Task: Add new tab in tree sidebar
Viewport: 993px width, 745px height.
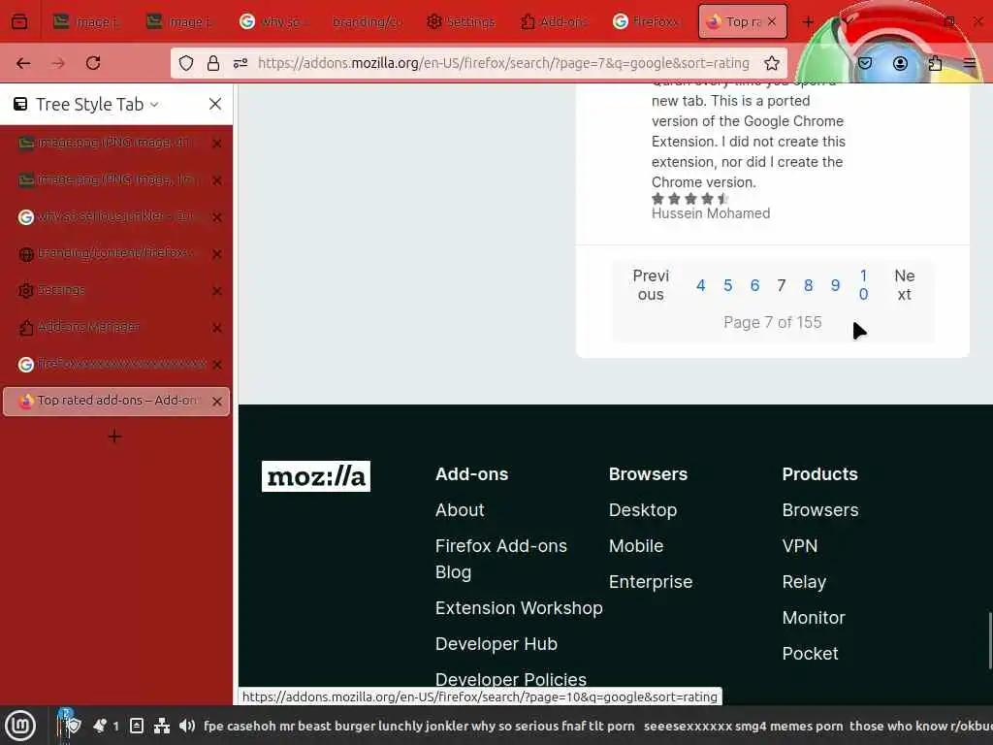Action: 114,437
